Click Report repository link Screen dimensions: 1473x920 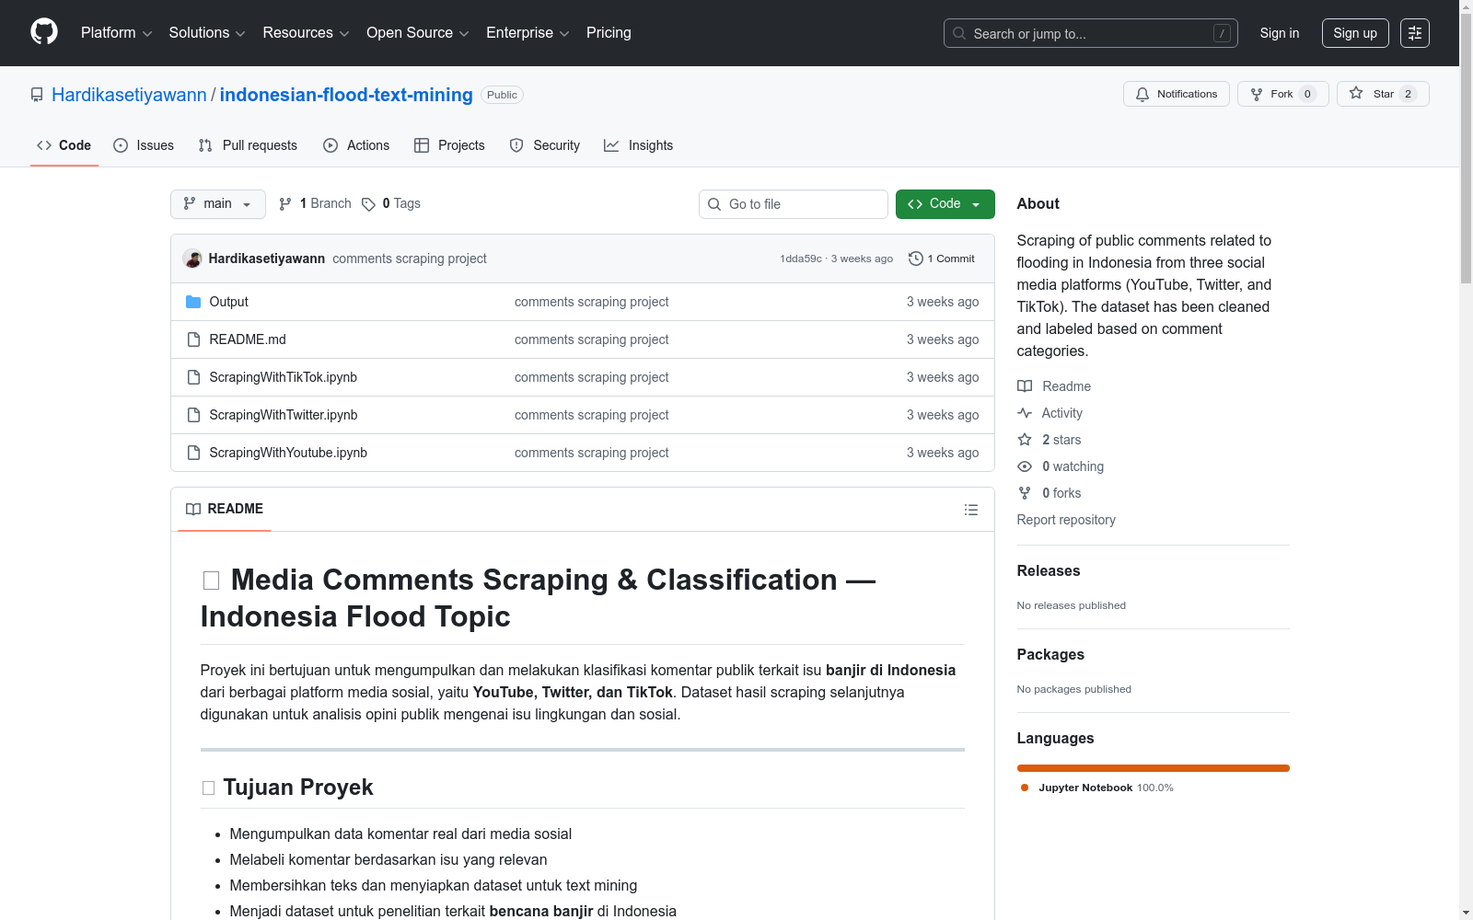[x=1066, y=520]
